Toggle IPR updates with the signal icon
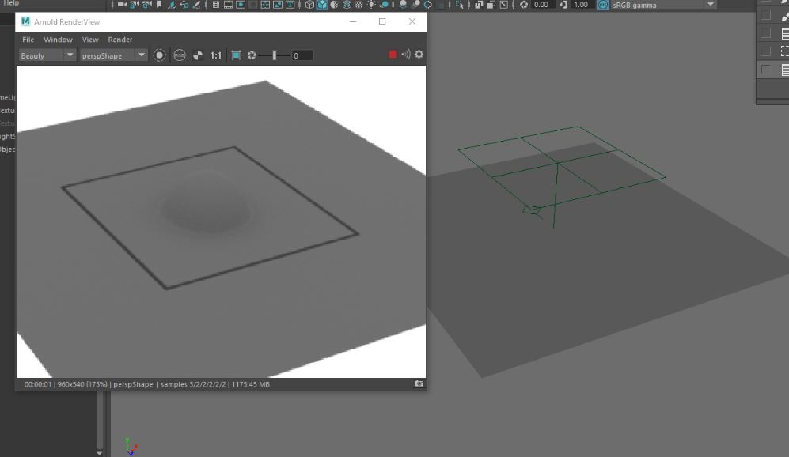 pos(406,55)
